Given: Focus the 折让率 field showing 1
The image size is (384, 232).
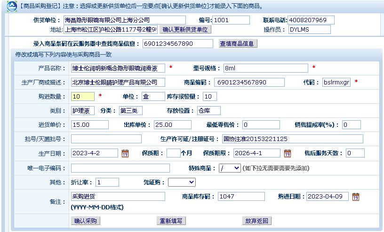Looking at the screenshot, I should [107, 182].
